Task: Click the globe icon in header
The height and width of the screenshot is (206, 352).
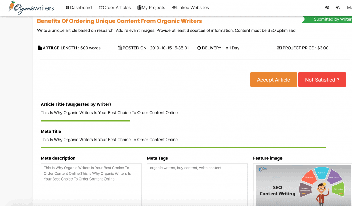Action: [x=327, y=8]
